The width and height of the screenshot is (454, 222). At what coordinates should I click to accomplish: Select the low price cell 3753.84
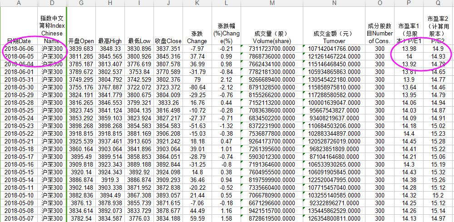click(x=139, y=72)
